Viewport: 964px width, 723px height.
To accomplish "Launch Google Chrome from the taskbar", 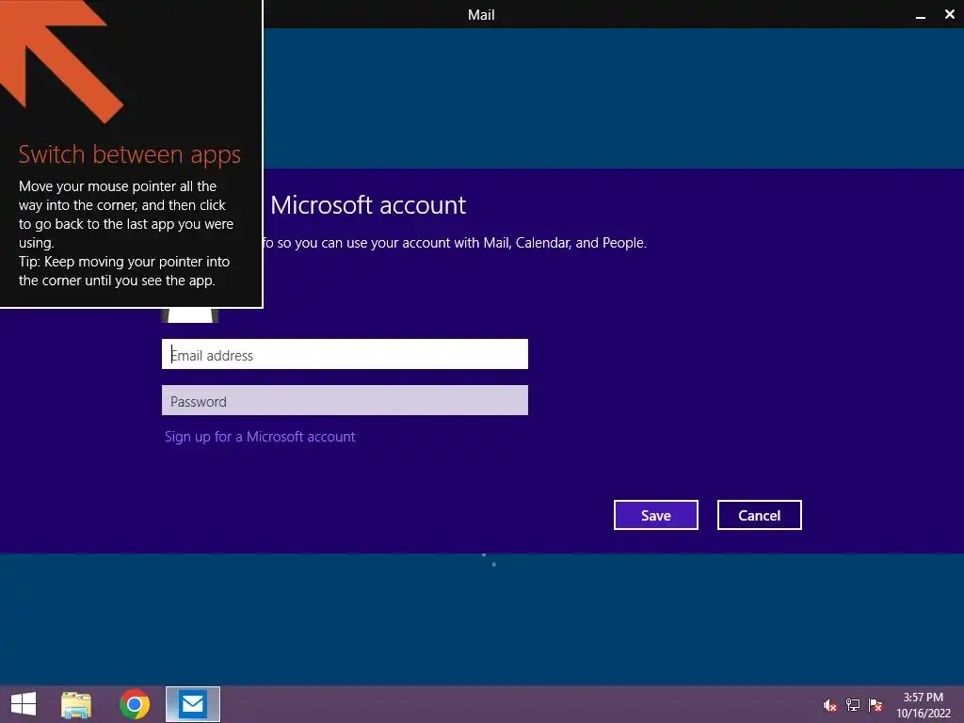I will [135, 704].
